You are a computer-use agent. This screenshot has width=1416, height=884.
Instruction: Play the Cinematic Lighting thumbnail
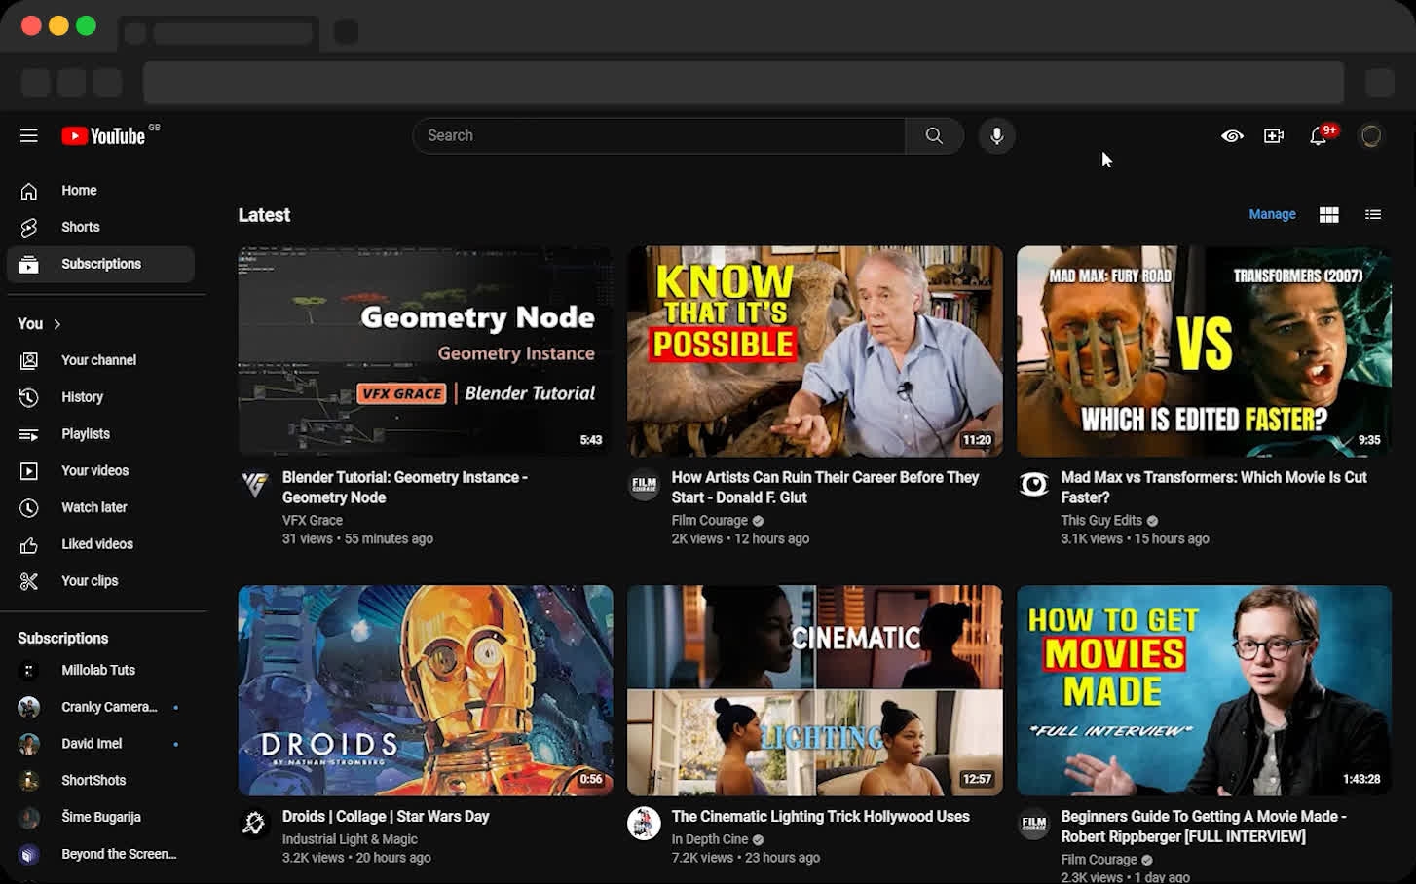pyautogui.click(x=815, y=690)
